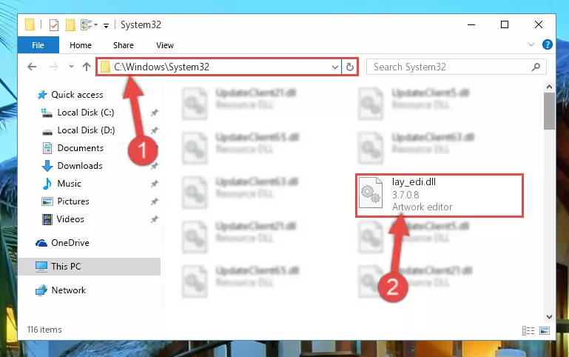Open the File menu tab

(38, 45)
